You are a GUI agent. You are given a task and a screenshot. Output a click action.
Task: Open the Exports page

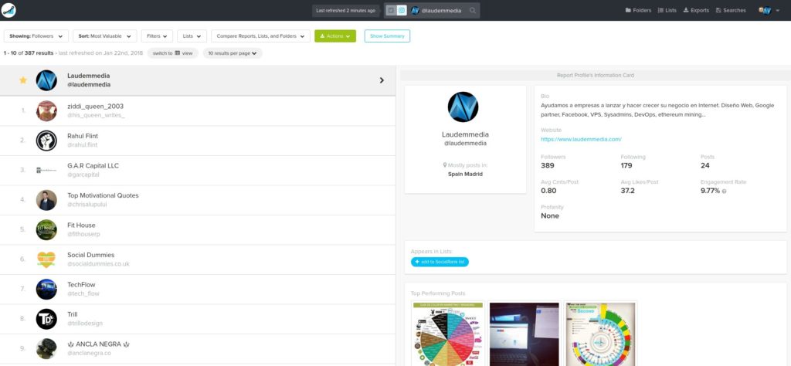pyautogui.click(x=696, y=10)
